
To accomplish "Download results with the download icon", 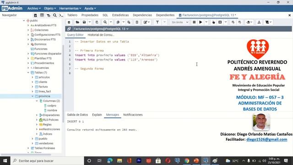I will 259,22.
